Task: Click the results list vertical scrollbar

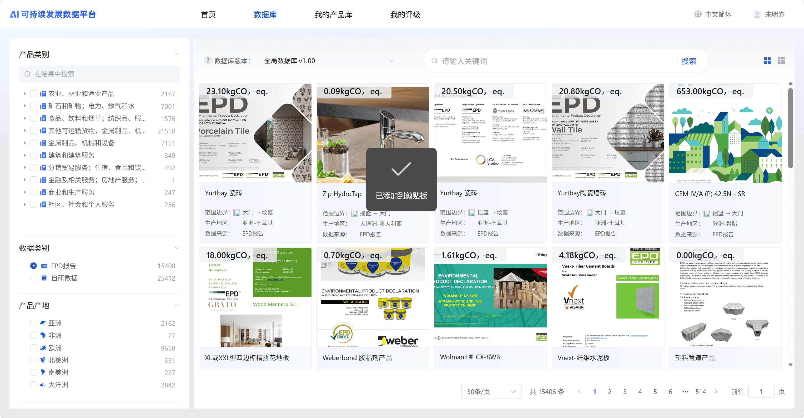Action: click(790, 128)
